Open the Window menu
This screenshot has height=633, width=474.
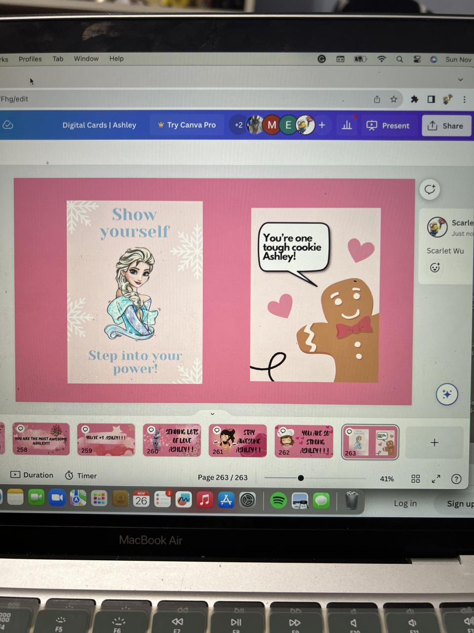[x=86, y=59]
